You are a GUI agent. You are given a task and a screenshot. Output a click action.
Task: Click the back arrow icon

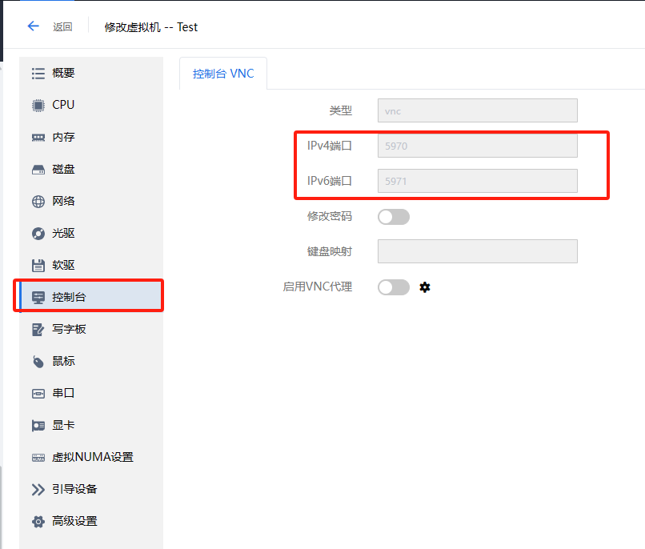point(33,26)
